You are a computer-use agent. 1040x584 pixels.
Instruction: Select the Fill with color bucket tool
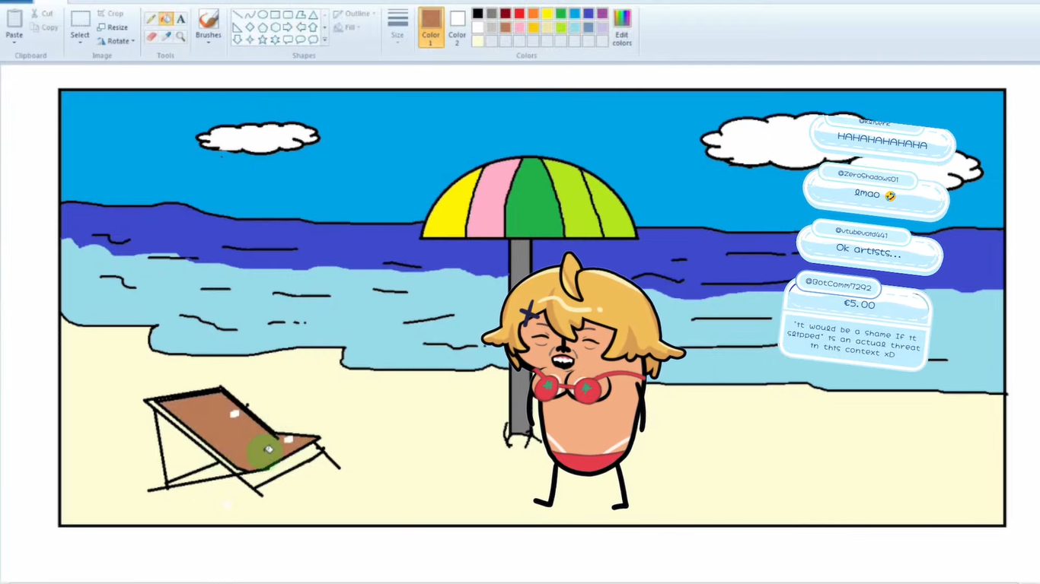pos(165,18)
